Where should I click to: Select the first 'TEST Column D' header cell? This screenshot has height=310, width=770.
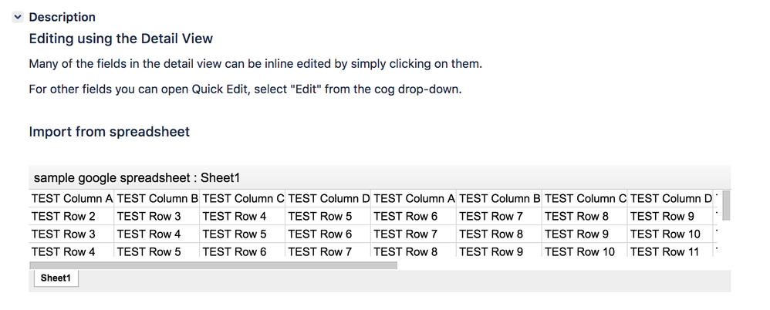(x=329, y=199)
